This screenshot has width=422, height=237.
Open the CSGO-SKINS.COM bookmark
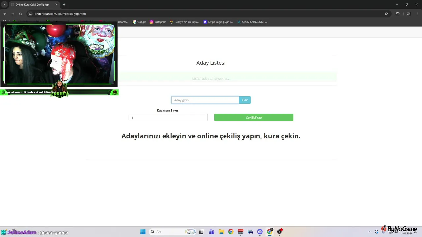click(253, 22)
